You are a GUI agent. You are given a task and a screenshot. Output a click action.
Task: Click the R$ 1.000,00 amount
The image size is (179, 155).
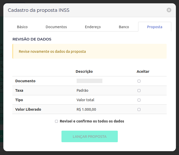(86, 109)
